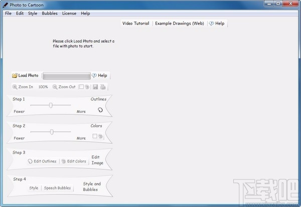Viewport: 301px width, 207px height.
Task: Click the 'Colors' heading text
Action: tap(96, 126)
